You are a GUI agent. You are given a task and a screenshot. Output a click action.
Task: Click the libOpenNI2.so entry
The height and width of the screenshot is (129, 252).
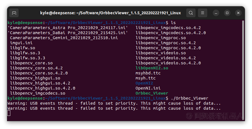pos(152,68)
